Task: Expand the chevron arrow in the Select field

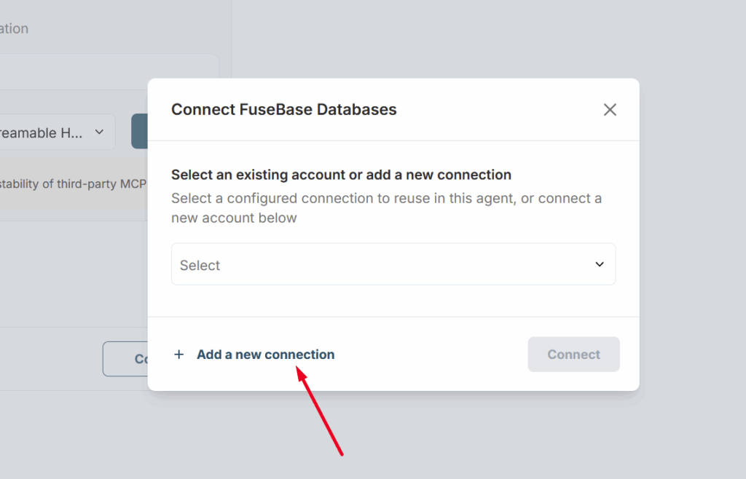Action: [x=600, y=264]
